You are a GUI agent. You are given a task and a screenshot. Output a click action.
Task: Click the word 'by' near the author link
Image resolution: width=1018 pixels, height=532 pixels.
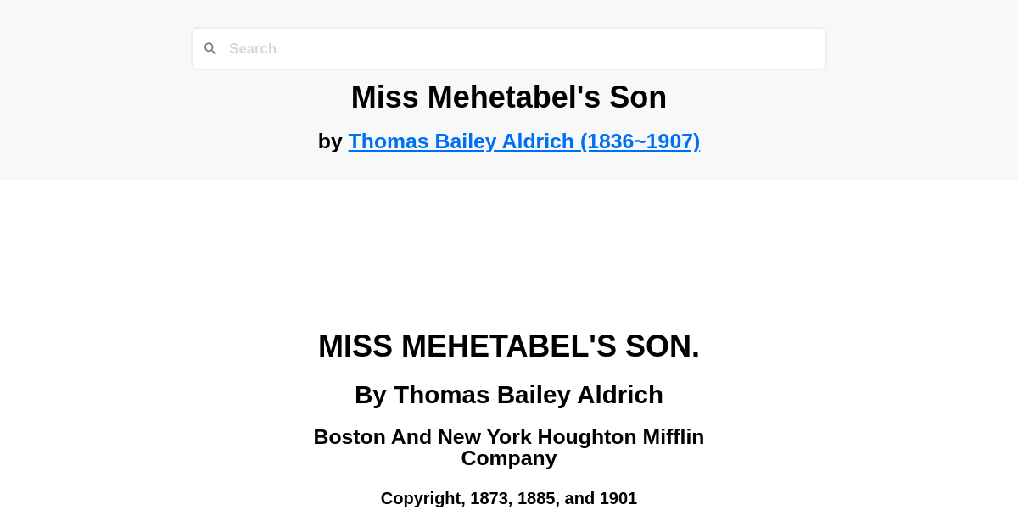[x=331, y=141]
